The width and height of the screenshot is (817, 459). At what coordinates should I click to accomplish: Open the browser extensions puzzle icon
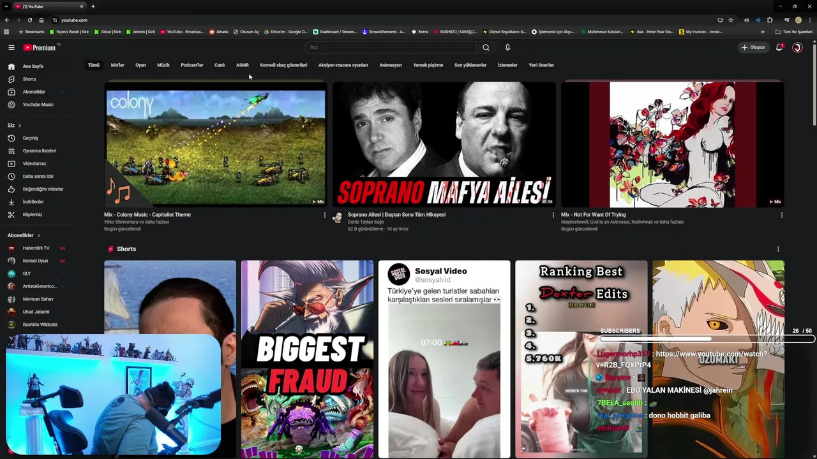click(x=770, y=20)
